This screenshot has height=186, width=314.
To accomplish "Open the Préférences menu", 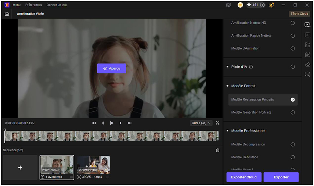I will click(x=33, y=5).
